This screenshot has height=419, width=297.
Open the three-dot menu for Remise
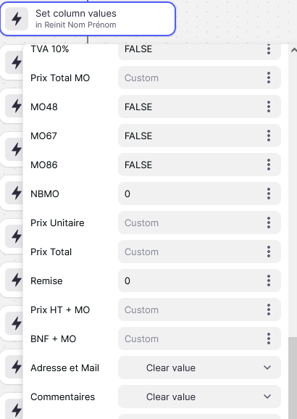point(269,281)
